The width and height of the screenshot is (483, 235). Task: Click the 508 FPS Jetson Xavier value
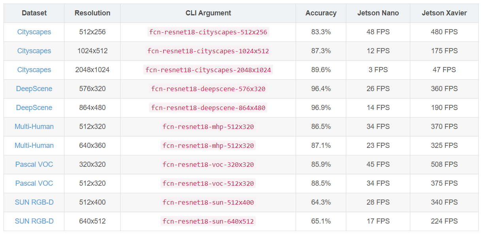tap(444, 164)
